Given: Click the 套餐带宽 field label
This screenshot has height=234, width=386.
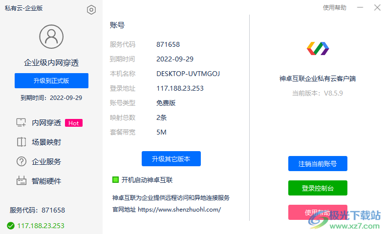Looking at the screenshot, I should coord(123,132).
